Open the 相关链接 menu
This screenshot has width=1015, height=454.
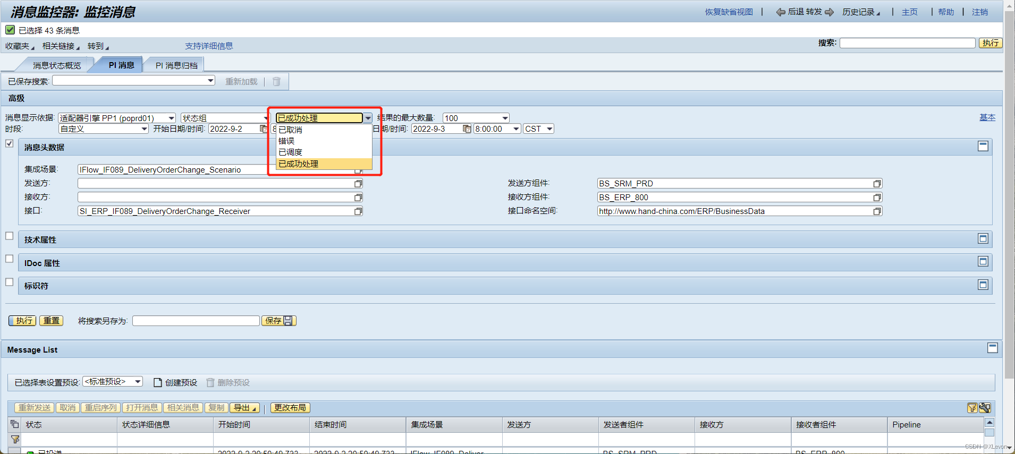[x=61, y=46]
